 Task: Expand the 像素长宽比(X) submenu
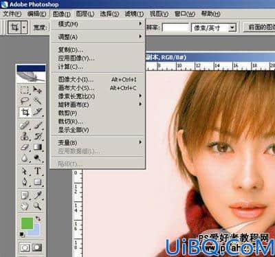(98, 96)
